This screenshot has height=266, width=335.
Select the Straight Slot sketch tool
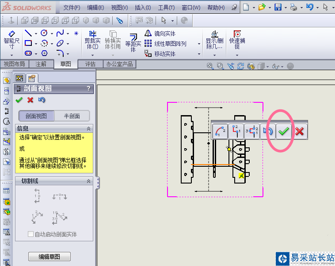point(28,53)
